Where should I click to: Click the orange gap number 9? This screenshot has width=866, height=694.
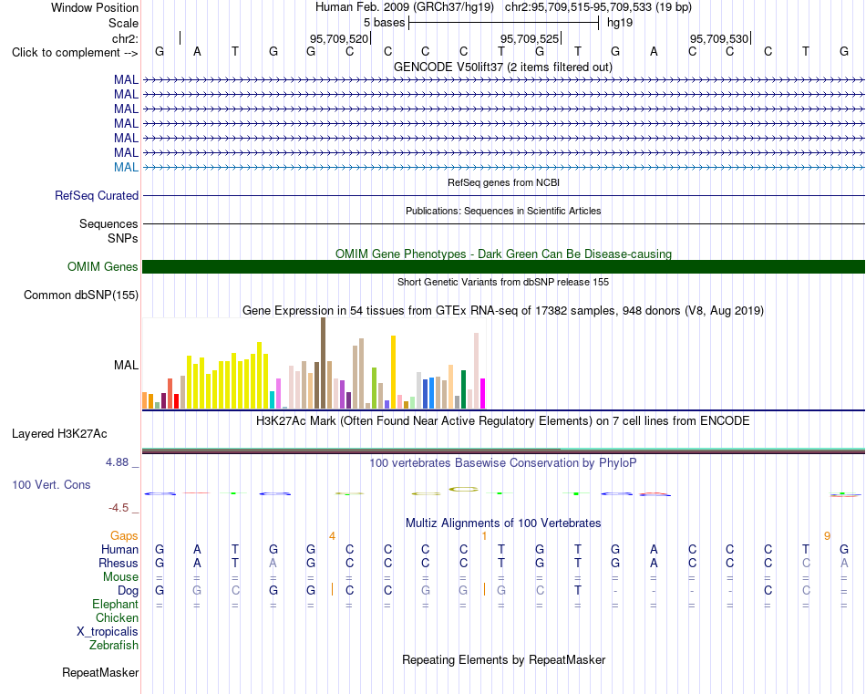click(x=827, y=536)
